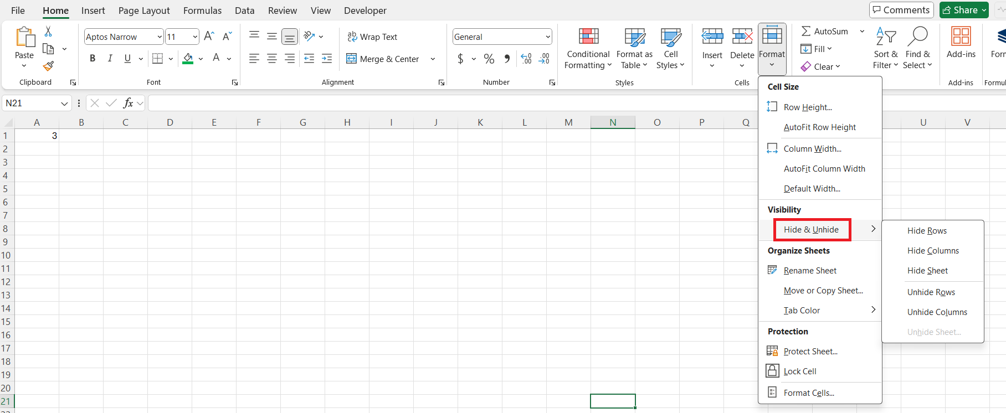Click the Insert cells icon
The height and width of the screenshot is (413, 1006).
[x=712, y=37]
